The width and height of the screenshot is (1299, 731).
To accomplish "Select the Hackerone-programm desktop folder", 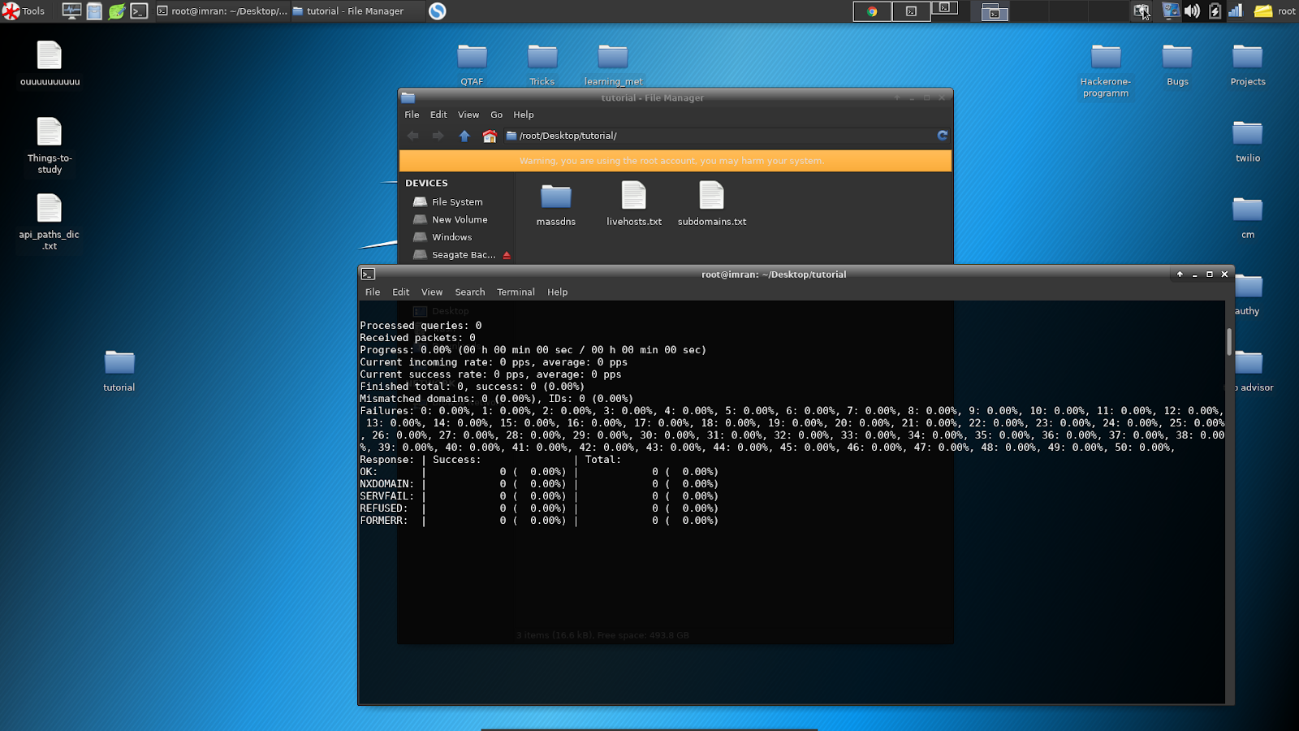I will pyautogui.click(x=1106, y=70).
